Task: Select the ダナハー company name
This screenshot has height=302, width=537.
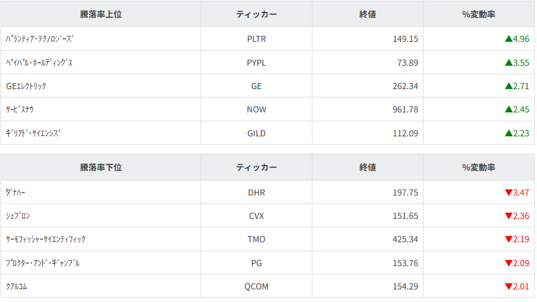Action: coord(16,193)
